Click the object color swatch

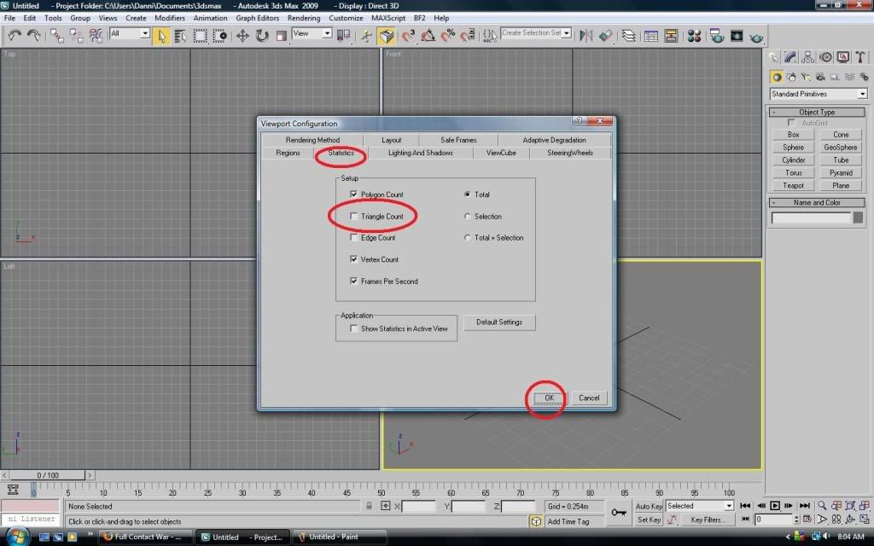(859, 218)
